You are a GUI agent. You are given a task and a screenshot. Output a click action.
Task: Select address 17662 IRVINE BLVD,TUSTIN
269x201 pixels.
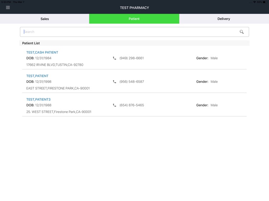[55, 65]
